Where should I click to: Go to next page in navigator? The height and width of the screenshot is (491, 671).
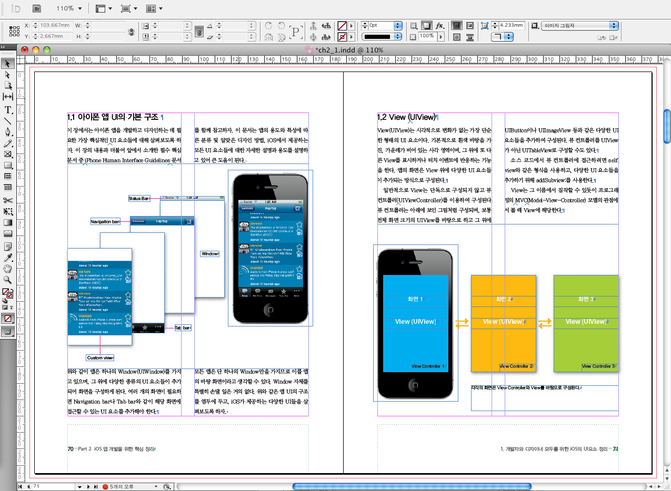tap(88, 487)
